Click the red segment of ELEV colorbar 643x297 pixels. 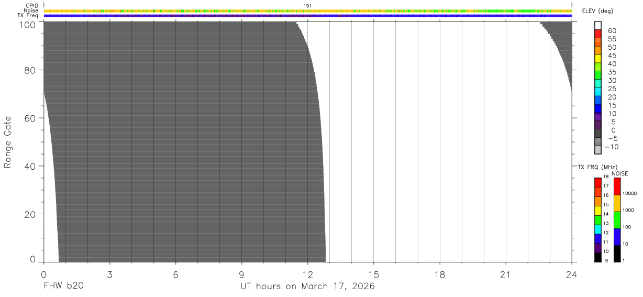click(598, 34)
